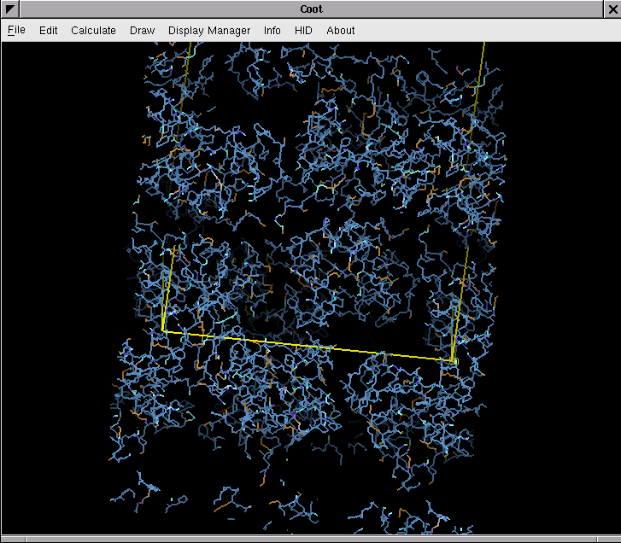
Task: Open the Display Manager
Action: coord(209,30)
